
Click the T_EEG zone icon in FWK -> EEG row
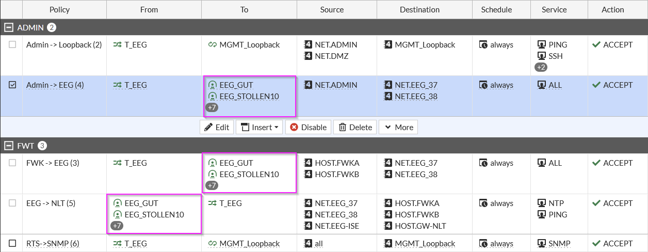(x=117, y=163)
